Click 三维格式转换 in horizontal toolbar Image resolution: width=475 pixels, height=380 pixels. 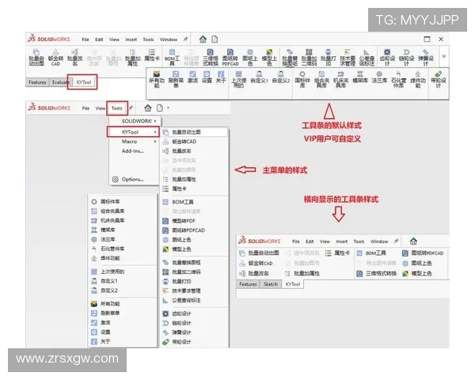[x=378, y=272]
